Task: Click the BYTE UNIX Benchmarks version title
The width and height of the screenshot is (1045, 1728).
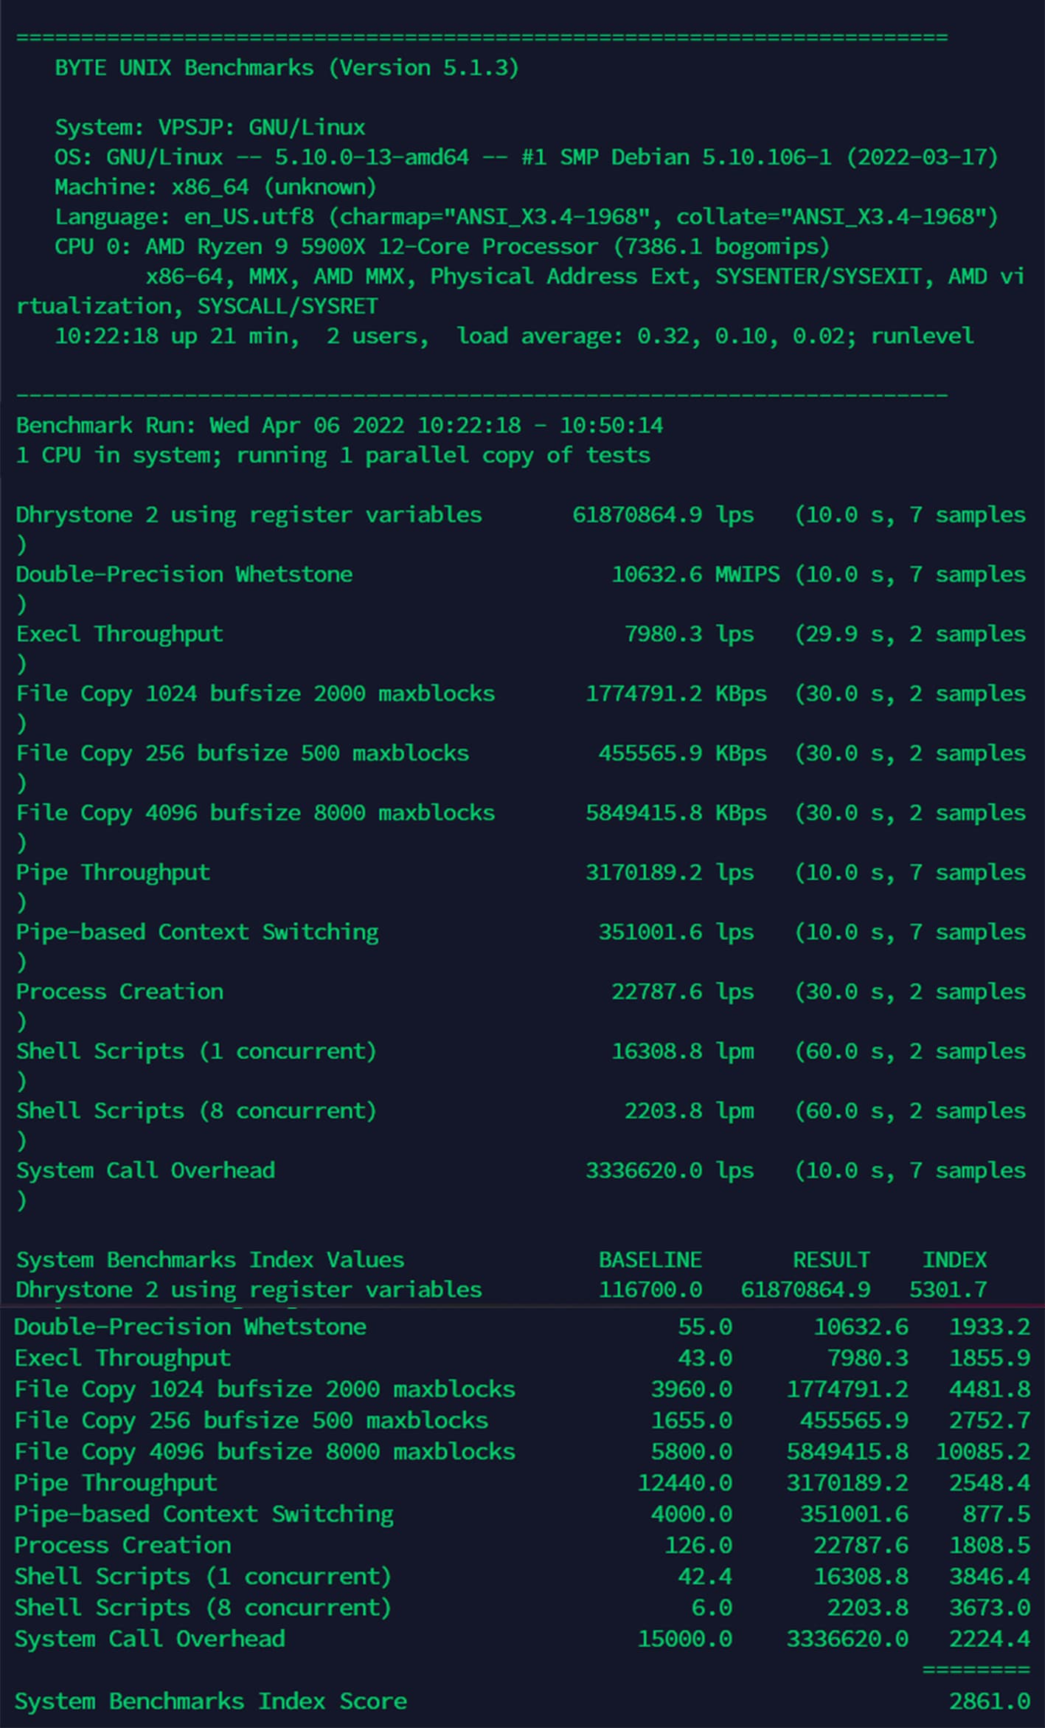Action: pyautogui.click(x=286, y=68)
